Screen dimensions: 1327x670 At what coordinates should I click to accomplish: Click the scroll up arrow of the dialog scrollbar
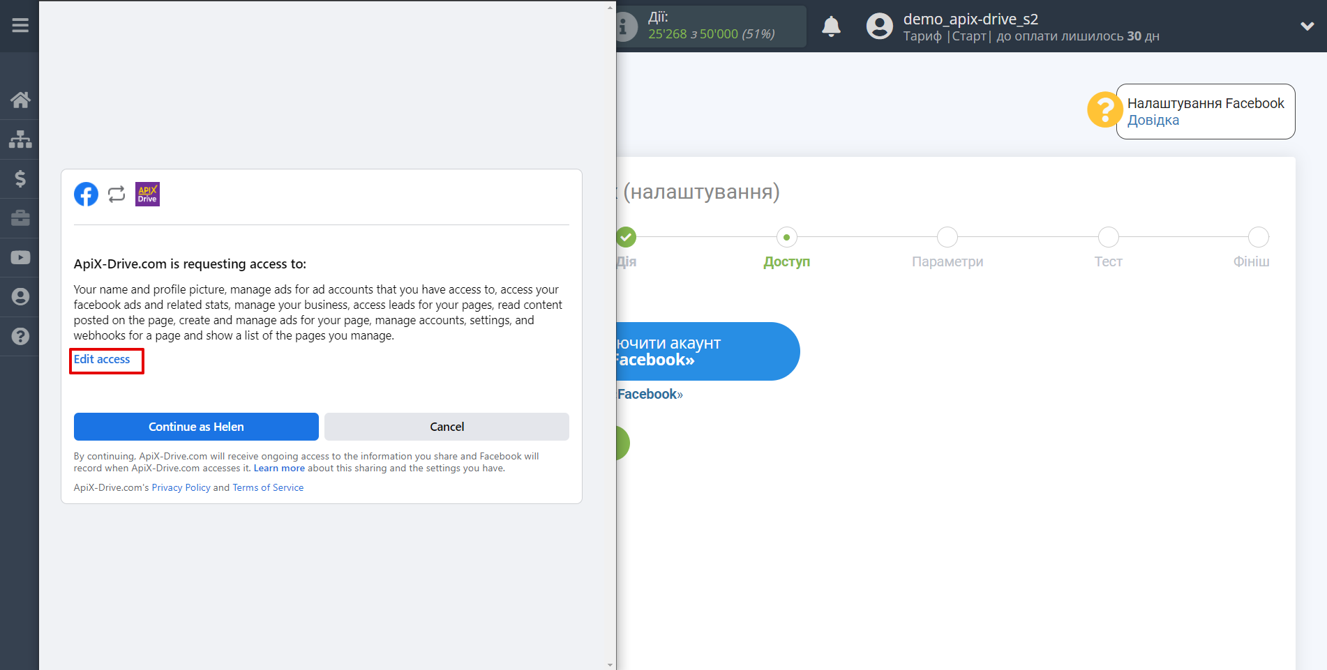(x=610, y=8)
